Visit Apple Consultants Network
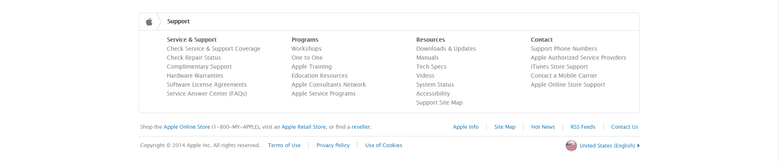779x163 pixels. 329,85
